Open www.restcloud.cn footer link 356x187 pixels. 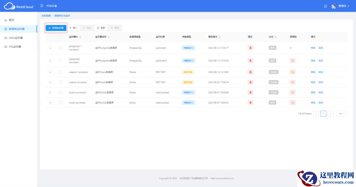(x=222, y=178)
